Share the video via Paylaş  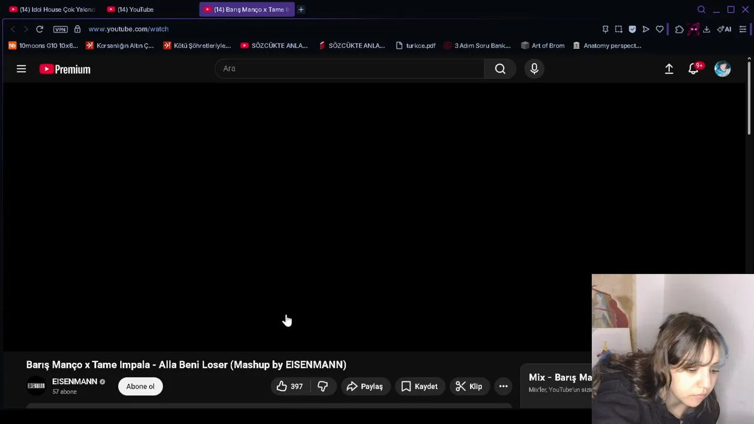pyautogui.click(x=365, y=386)
